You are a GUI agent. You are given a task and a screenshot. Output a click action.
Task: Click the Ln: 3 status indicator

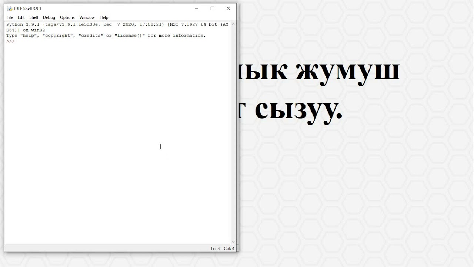(x=215, y=248)
